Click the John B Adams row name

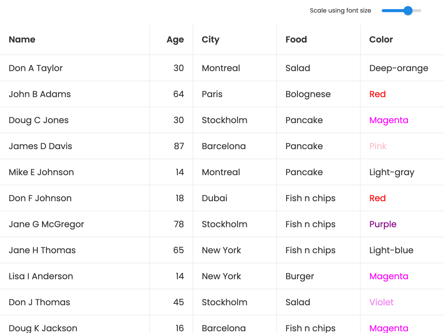point(39,94)
